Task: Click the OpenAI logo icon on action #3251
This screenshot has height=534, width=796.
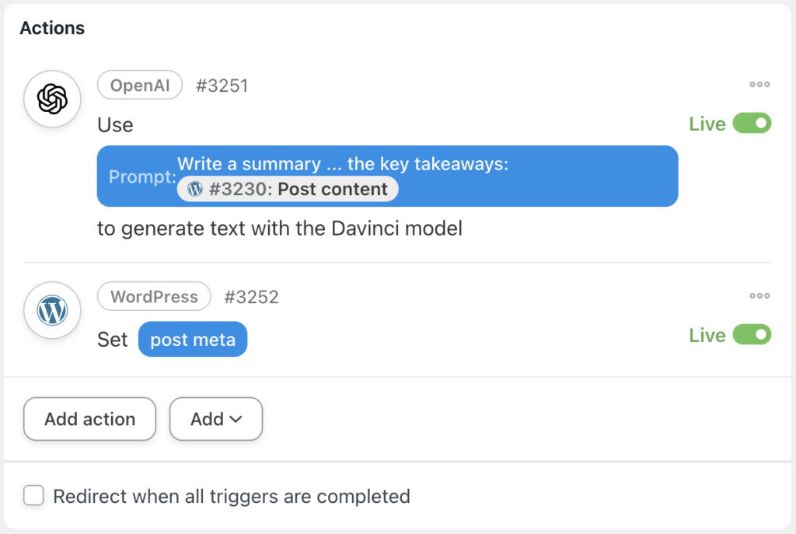Action: pos(52,99)
